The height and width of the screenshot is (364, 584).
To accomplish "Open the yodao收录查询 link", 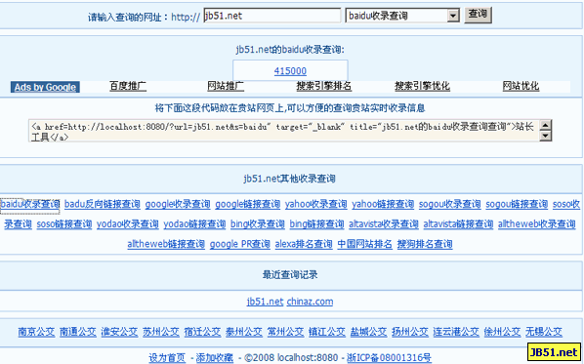I will click(127, 224).
